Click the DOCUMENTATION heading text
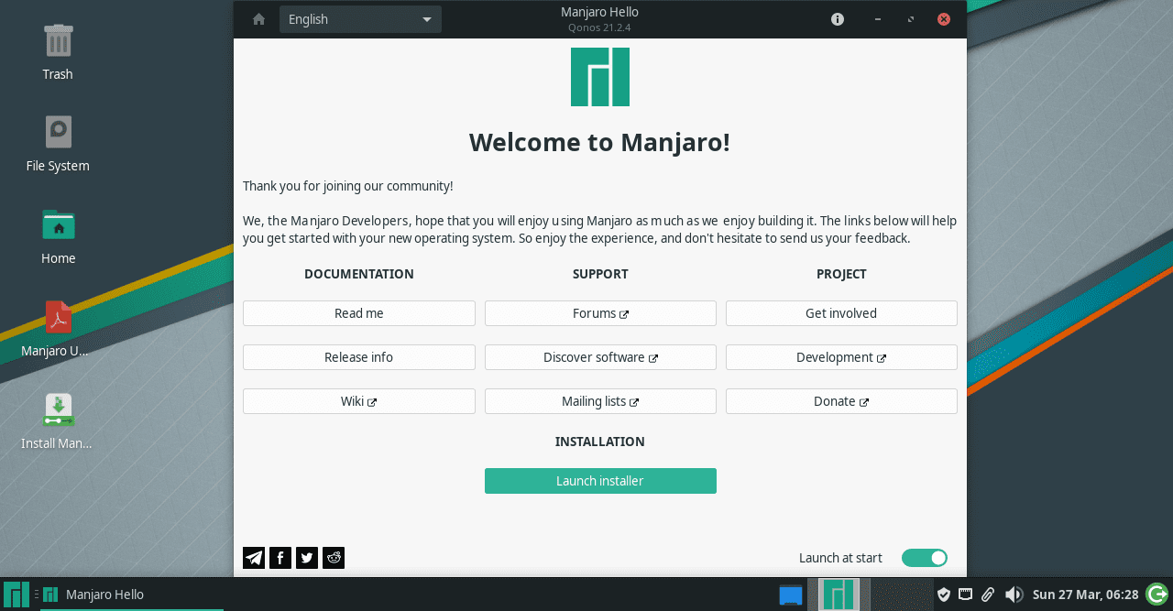This screenshot has height=611, width=1173. [x=359, y=274]
